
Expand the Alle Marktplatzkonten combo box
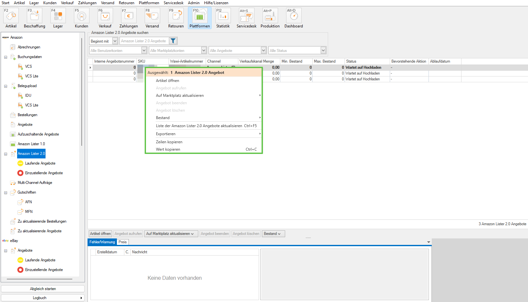[x=204, y=50]
